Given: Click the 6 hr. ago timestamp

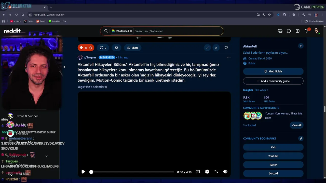Looking at the screenshot, I should (123, 57).
